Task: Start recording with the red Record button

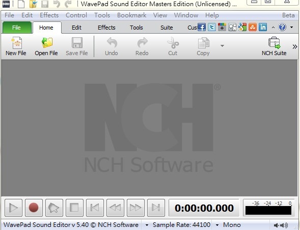Action: tap(34, 208)
